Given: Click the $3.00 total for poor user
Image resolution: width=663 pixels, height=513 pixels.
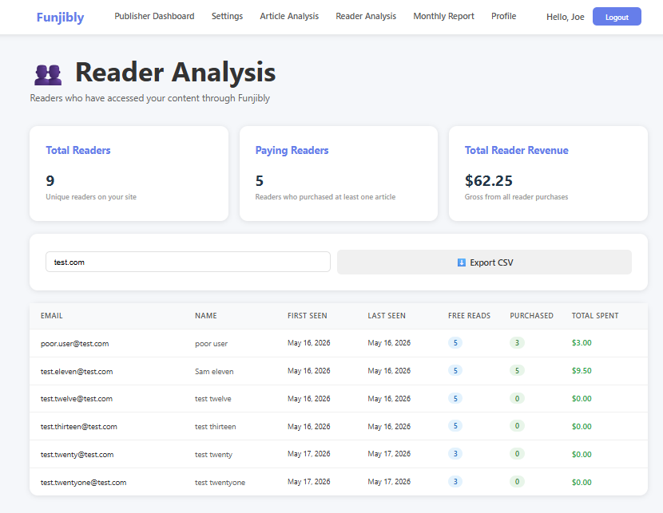Looking at the screenshot, I should tap(582, 343).
